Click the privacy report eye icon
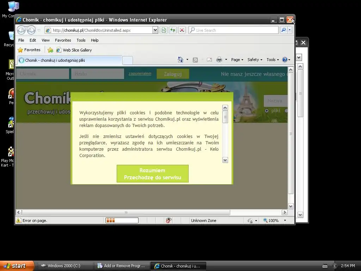The image size is (361, 271). tap(169, 221)
